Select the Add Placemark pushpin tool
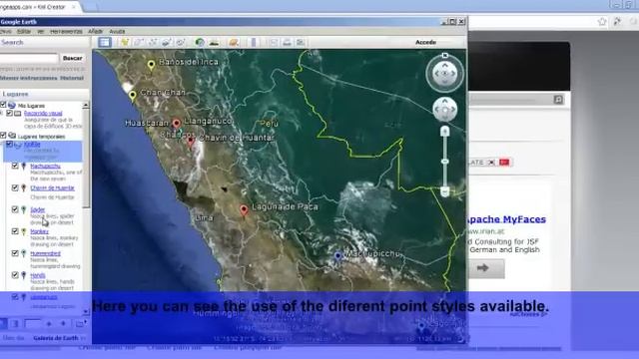This screenshot has width=639, height=359. tap(125, 42)
